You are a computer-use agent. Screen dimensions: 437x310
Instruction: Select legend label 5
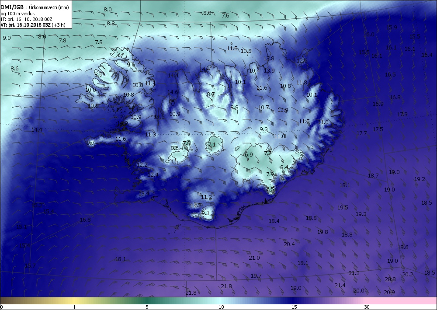pos(147,307)
